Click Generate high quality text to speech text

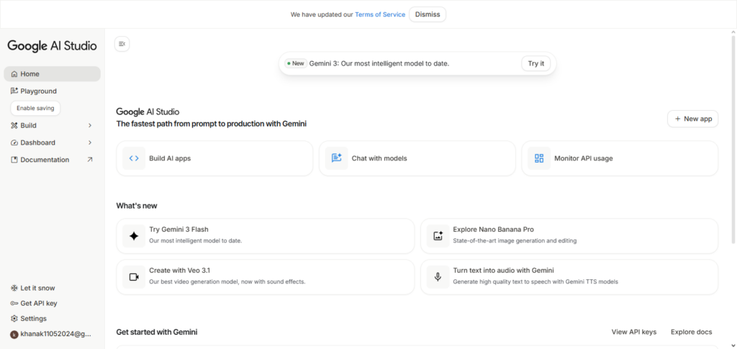(535, 282)
